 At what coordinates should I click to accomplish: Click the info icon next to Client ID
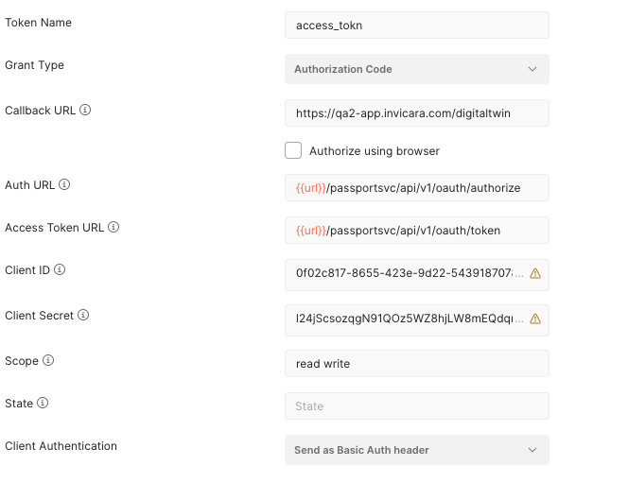[60, 270]
